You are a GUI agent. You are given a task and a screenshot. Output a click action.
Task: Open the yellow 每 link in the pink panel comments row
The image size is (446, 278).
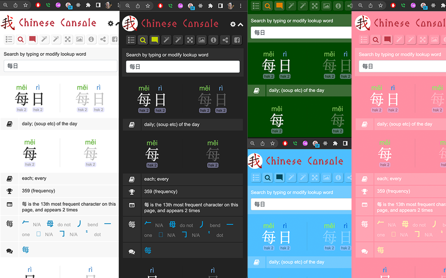[380, 250]
